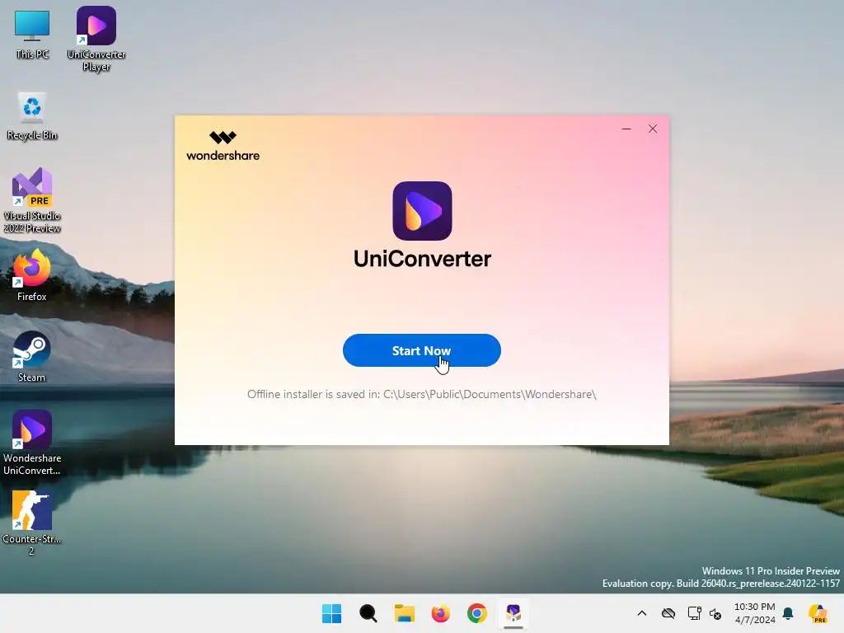Click the PRE-badged icon at the taskbar corner
Viewport: 844px width, 633px height.
(818, 613)
